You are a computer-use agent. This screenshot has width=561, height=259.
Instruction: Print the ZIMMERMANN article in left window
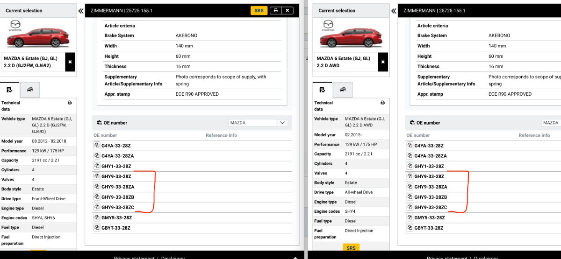point(276,10)
